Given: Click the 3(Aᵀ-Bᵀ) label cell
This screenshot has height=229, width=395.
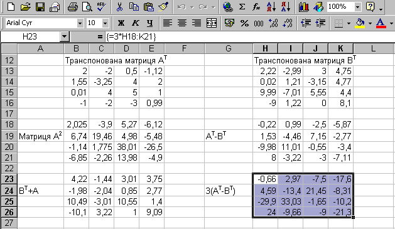Looking at the screenshot, I should point(229,191).
